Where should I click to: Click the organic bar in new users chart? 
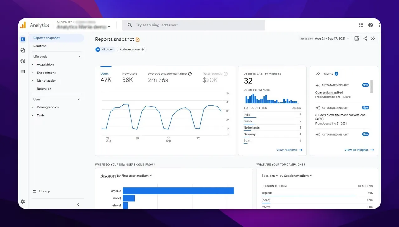(178, 191)
